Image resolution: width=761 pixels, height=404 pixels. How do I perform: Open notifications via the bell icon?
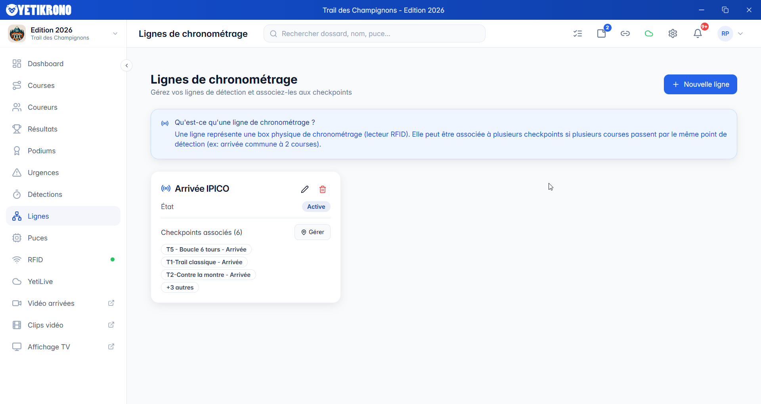point(698,34)
